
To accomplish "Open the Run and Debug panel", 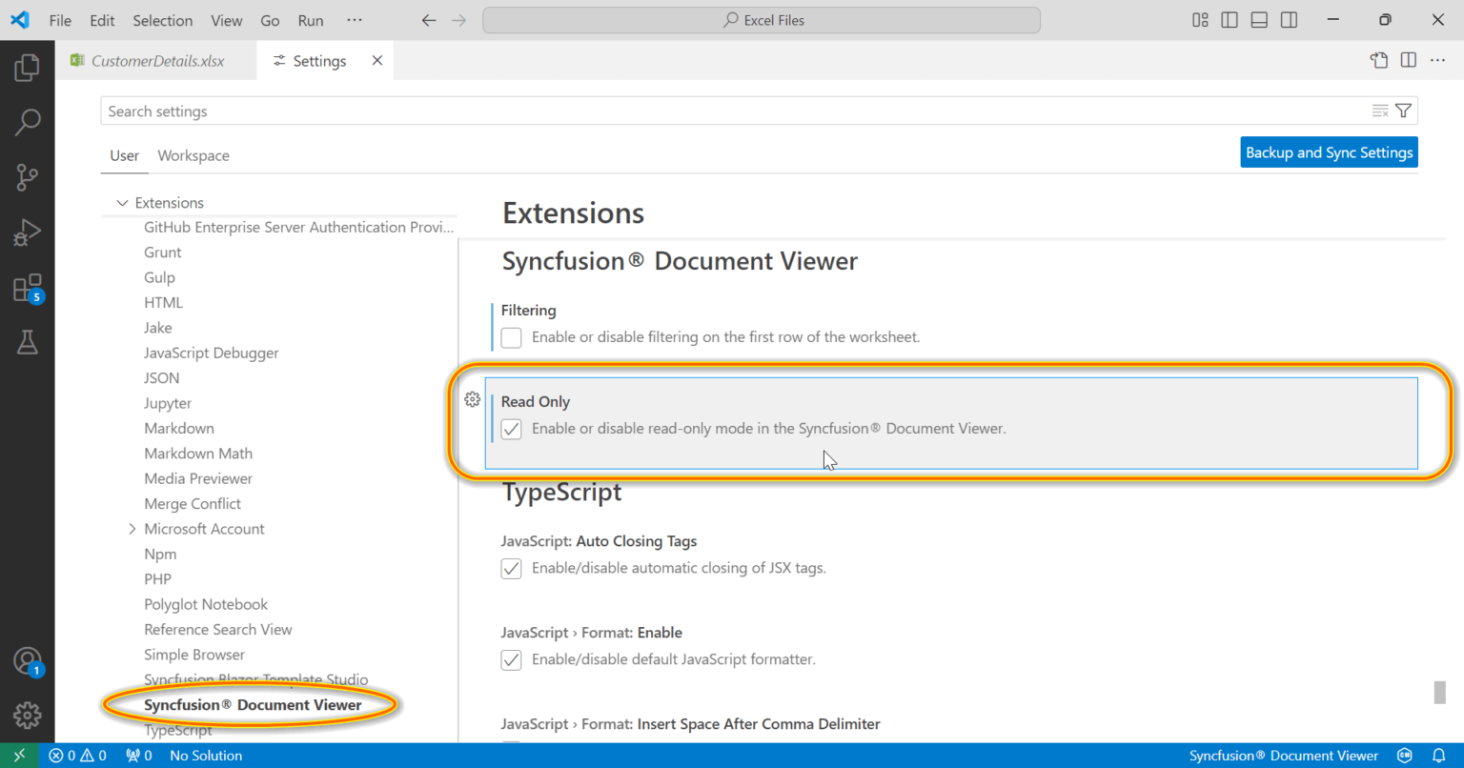I will point(28,232).
